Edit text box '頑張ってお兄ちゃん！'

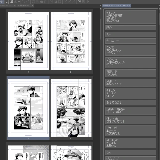(131, 83)
